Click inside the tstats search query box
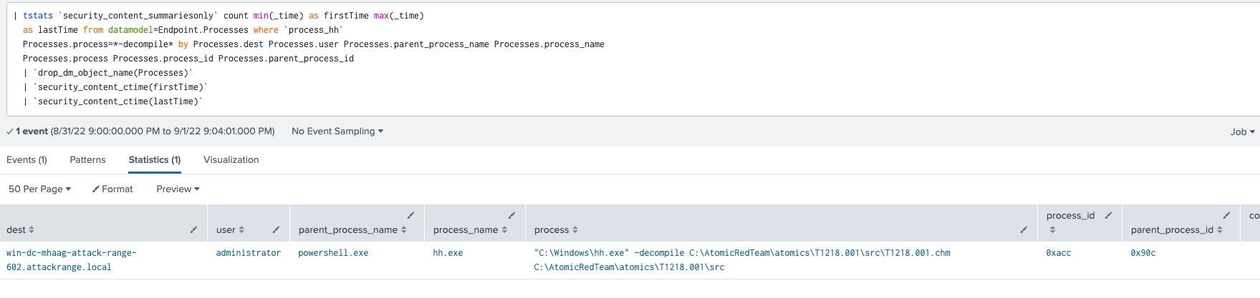The height and width of the screenshot is (298, 1260). [x=633, y=59]
